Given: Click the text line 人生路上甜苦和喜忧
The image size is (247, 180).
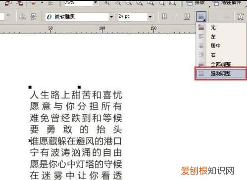Looking at the screenshot, I should (76, 95).
